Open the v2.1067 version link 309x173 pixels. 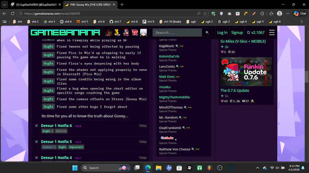click(256, 32)
